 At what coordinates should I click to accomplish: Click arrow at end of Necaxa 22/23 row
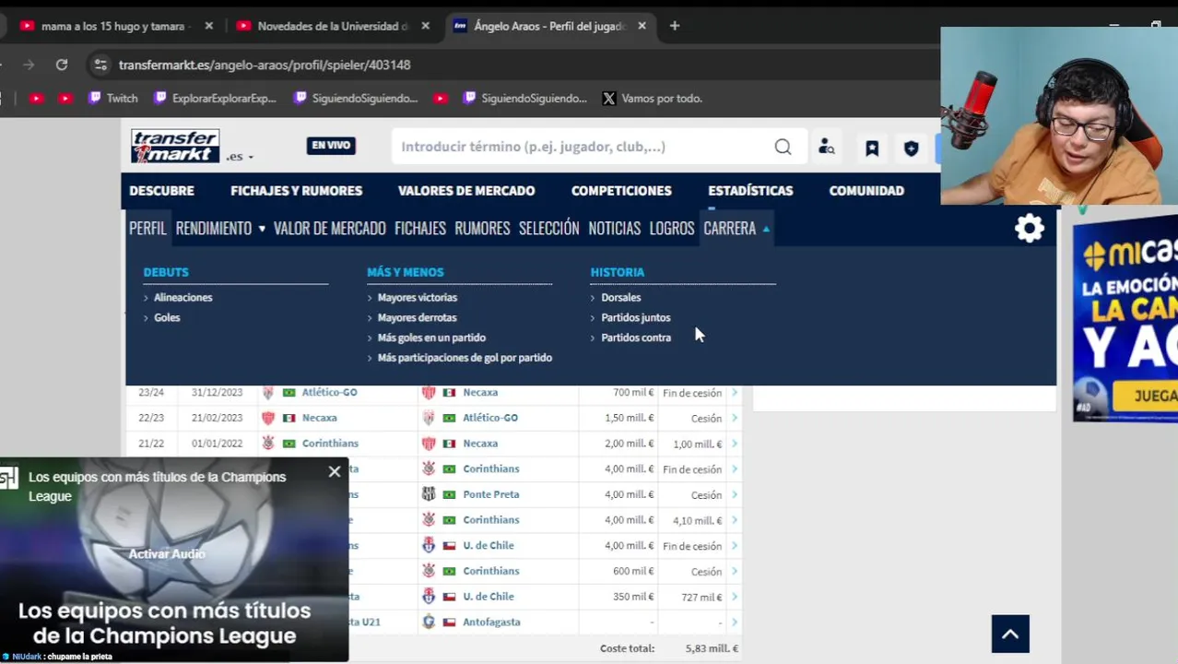pos(735,418)
